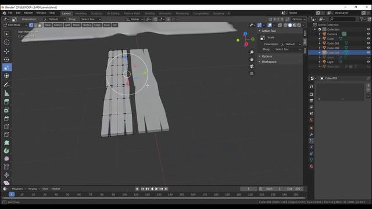The width and height of the screenshot is (372, 209).
Task: Click the play animation button
Action: [156, 189]
